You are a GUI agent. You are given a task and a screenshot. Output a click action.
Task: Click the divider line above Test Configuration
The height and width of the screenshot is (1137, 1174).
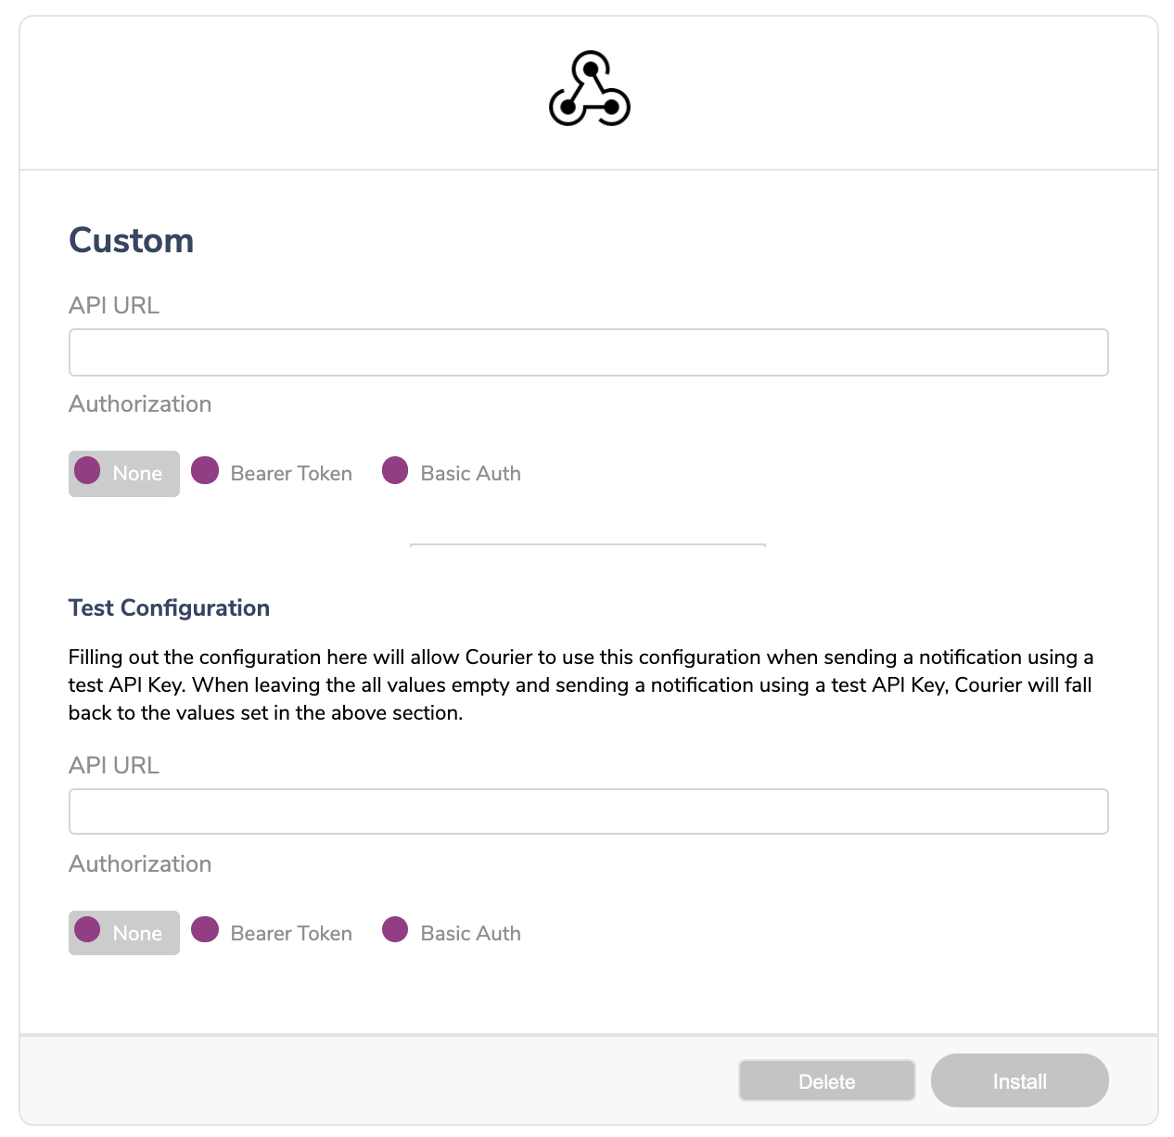[588, 545]
